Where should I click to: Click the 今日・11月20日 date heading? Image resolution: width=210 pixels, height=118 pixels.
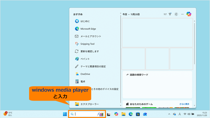(131, 14)
